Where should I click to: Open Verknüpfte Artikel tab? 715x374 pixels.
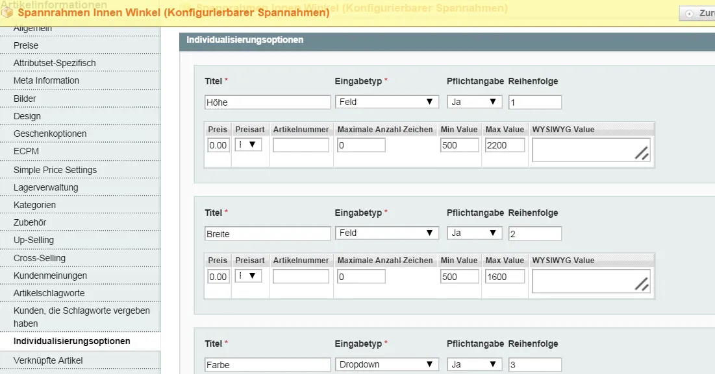tap(80, 360)
